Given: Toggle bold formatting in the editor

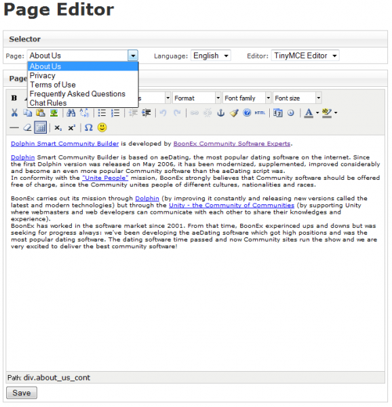Looking at the screenshot, I should coord(14,98).
